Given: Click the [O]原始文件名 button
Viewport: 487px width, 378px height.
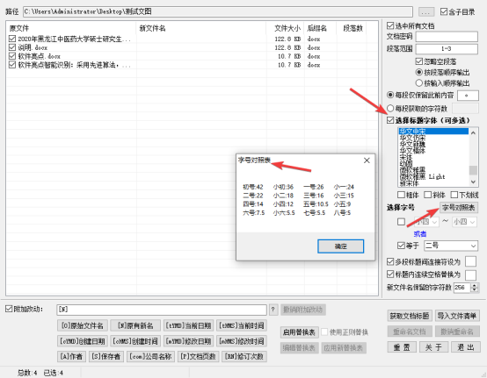Looking at the screenshot, I should [x=83, y=325].
